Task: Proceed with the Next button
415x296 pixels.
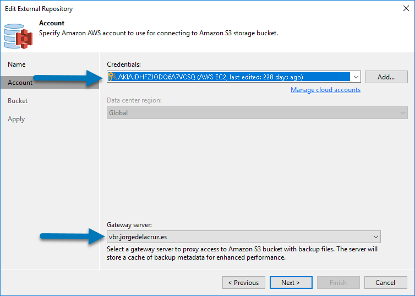Action: (x=291, y=282)
